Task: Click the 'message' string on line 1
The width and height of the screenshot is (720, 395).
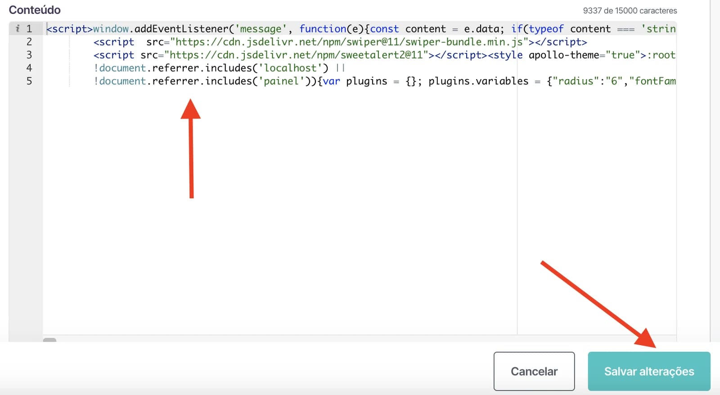Action: click(x=261, y=29)
